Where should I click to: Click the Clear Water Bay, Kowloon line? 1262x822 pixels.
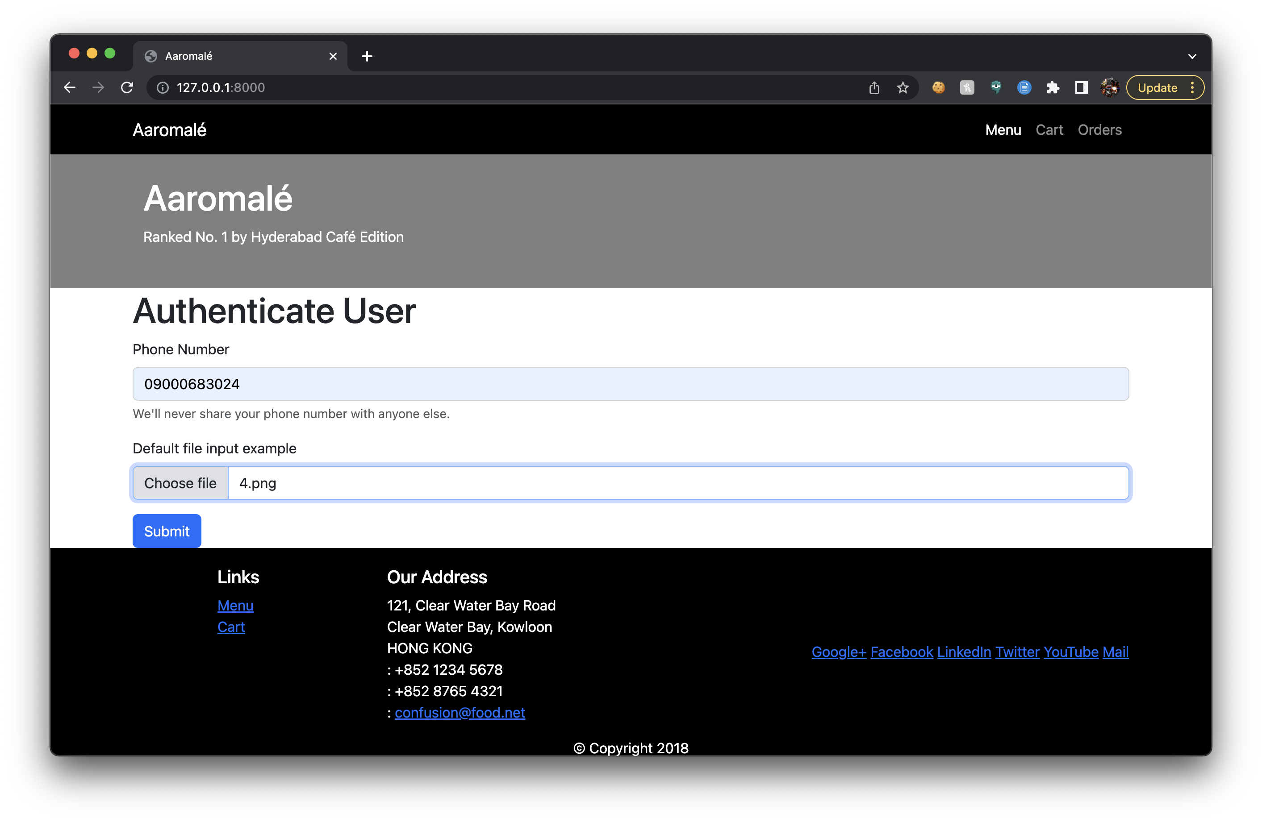(x=469, y=627)
